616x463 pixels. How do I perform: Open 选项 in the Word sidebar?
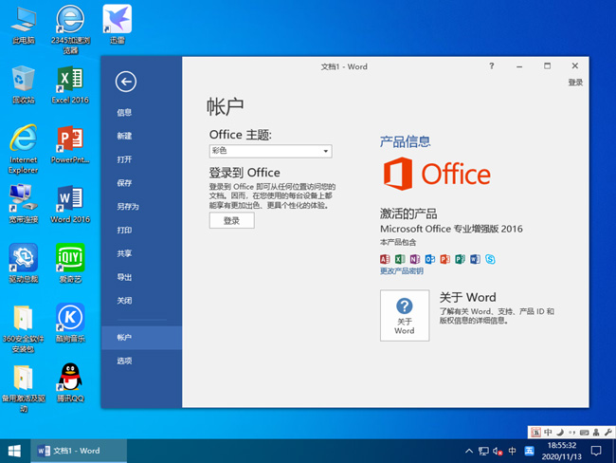(124, 361)
